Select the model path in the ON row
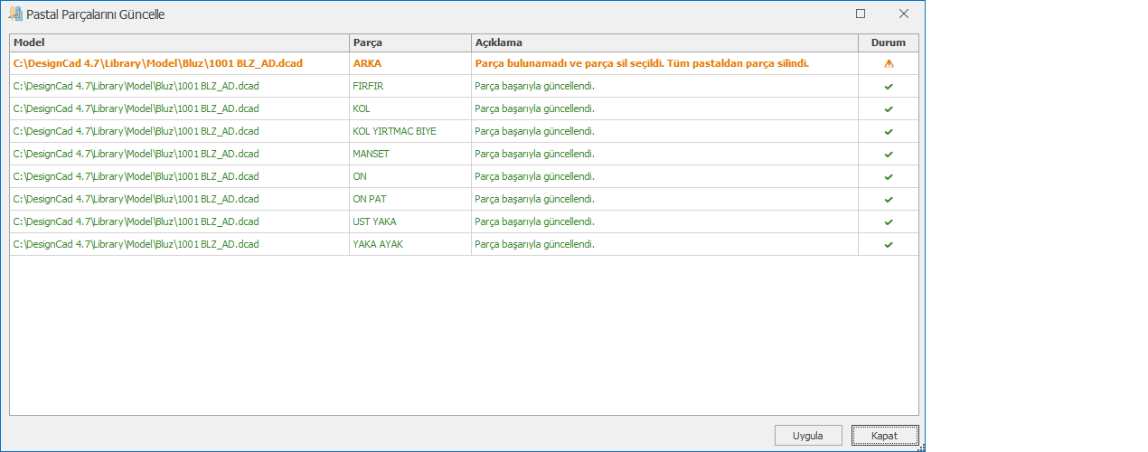This screenshot has height=452, width=1148. pos(136,177)
